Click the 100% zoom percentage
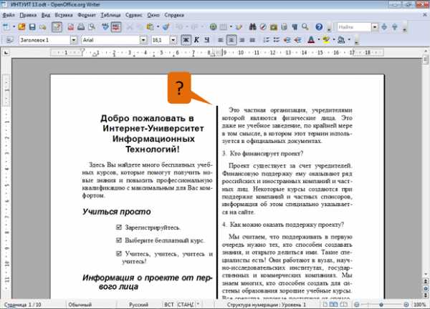The height and width of the screenshot is (309, 430). pos(419,305)
